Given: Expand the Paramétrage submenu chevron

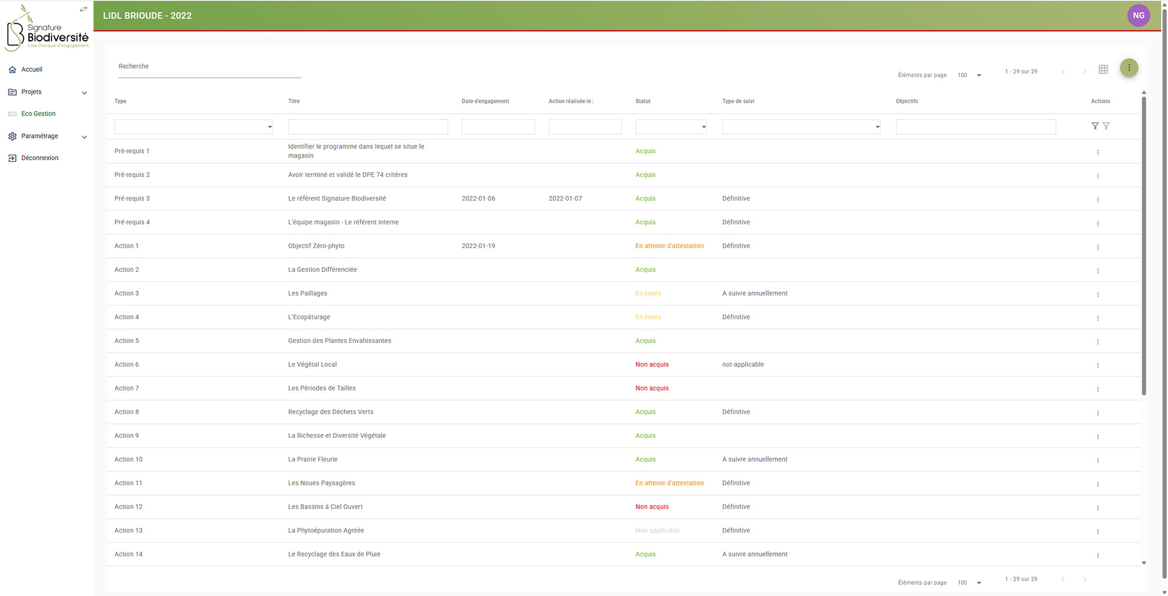Looking at the screenshot, I should pyautogui.click(x=84, y=137).
